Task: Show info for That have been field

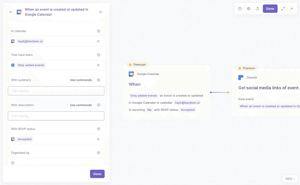Action: [99, 55]
